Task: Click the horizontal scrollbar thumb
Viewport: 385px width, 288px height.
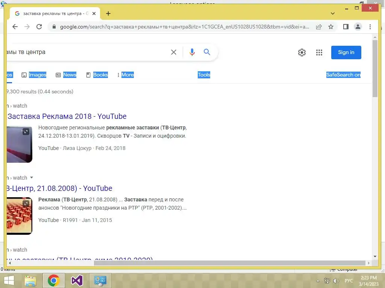Action: coord(229,263)
